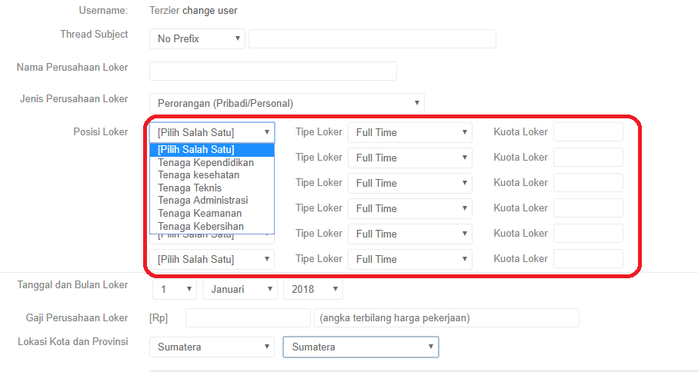The image size is (698, 372).
Task: Select Tenaga kesehatan option
Action: coord(199,175)
